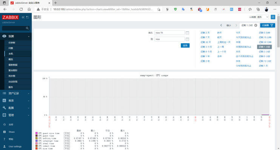Click CPU interrupt time color swatch

[37, 141]
